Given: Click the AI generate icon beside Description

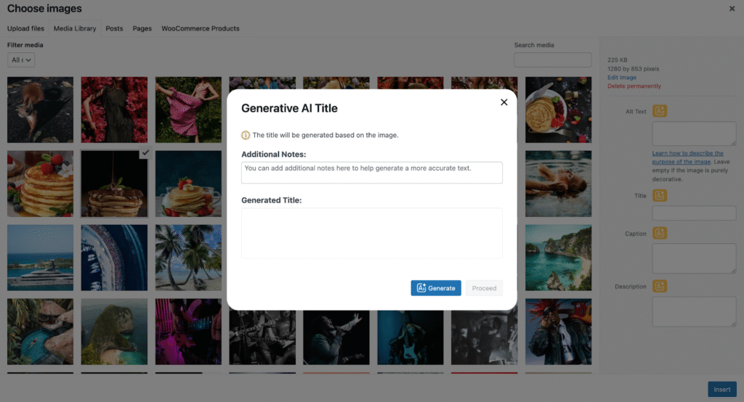Looking at the screenshot, I should (x=660, y=286).
